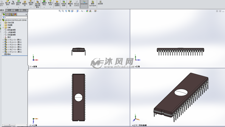
Task: Open dropdown under Reference Geometry tool
Action: click(x=50, y=7)
